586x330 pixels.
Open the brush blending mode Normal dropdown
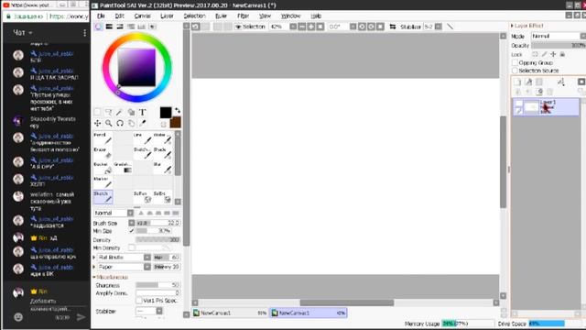point(130,213)
